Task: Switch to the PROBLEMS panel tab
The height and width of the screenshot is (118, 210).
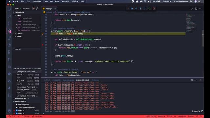Action: click(x=56, y=80)
